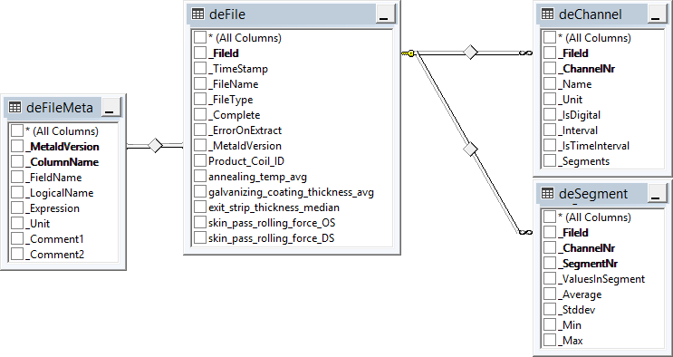Click the deSegment table grid icon

pyautogui.click(x=547, y=193)
